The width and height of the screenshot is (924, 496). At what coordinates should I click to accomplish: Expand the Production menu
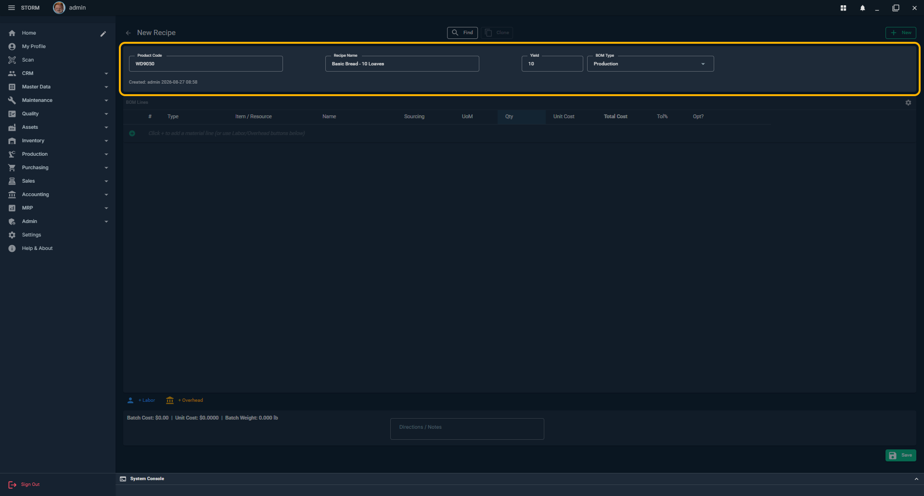point(58,154)
